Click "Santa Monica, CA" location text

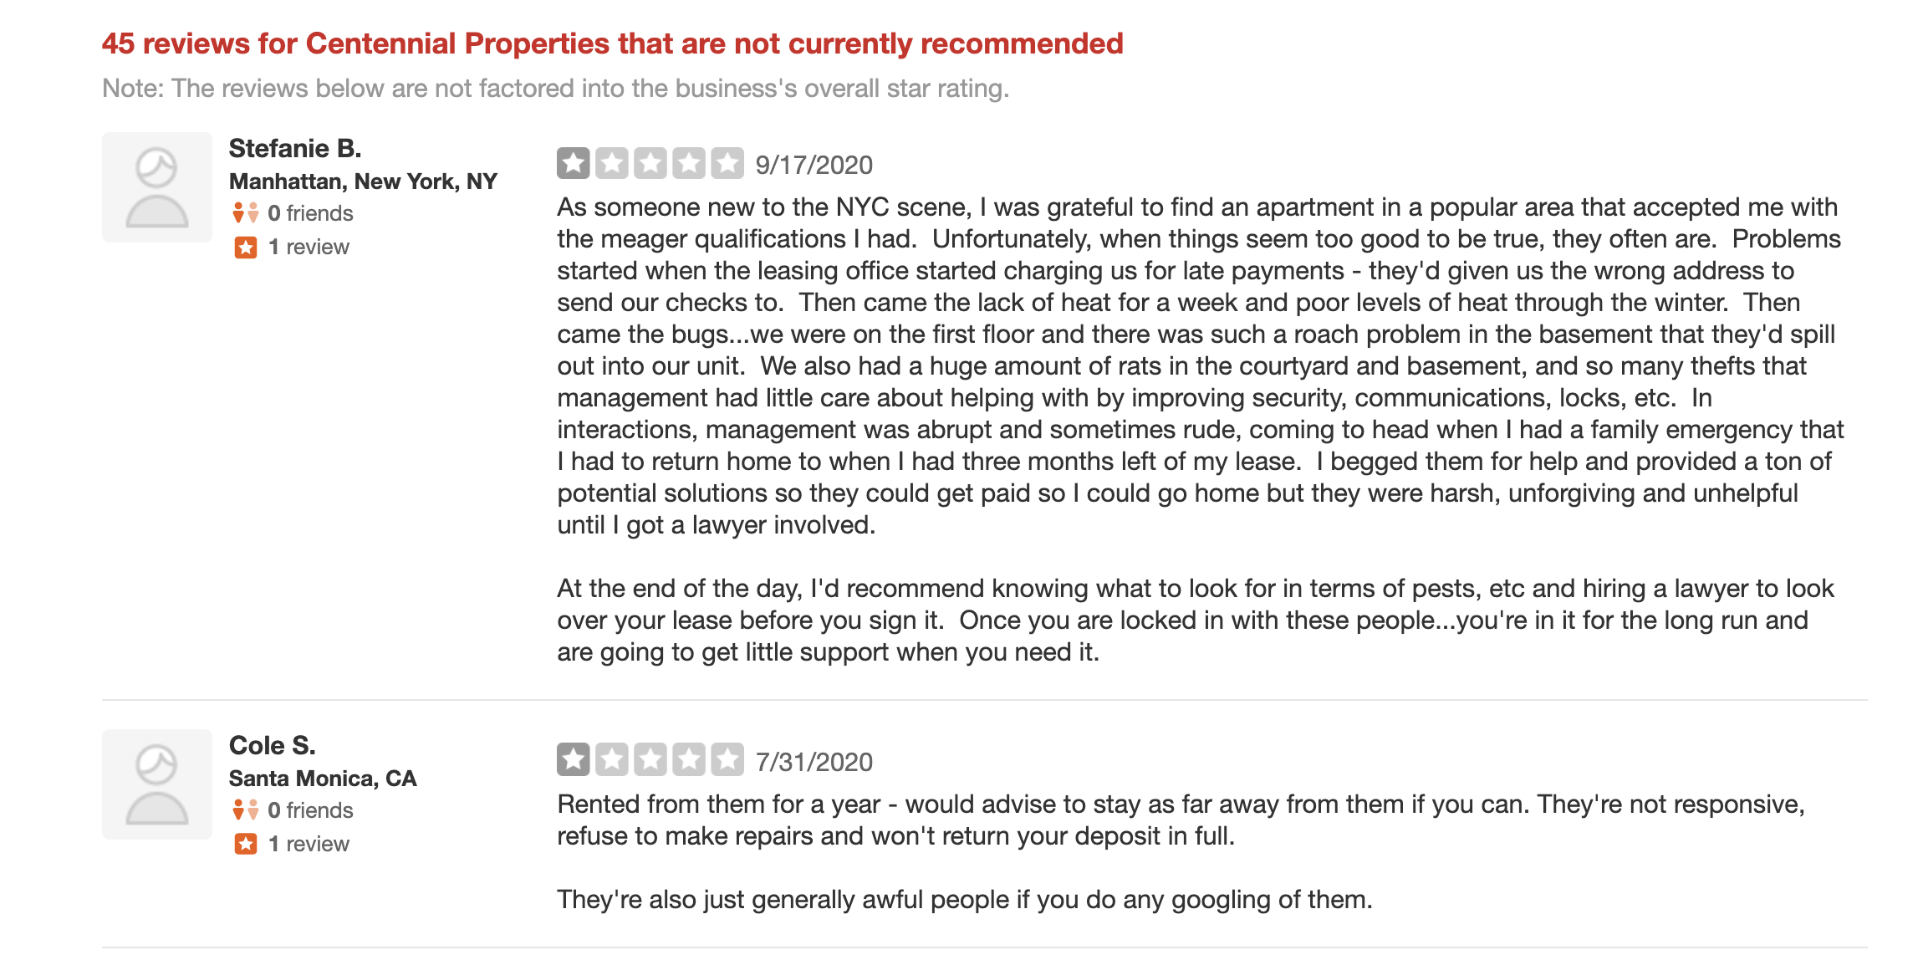pyautogui.click(x=323, y=779)
